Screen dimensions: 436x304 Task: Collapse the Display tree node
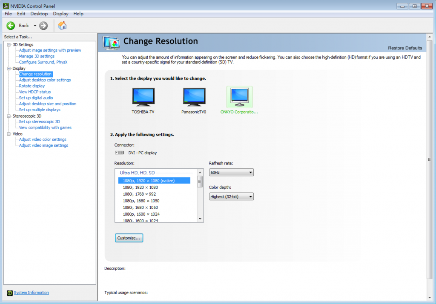(9, 68)
